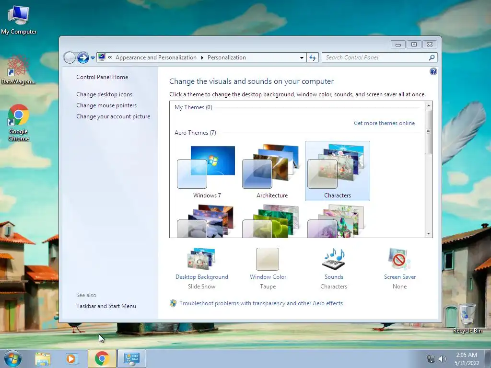Click the Personalization breadcrumb
491x368 pixels.
pos(227,57)
